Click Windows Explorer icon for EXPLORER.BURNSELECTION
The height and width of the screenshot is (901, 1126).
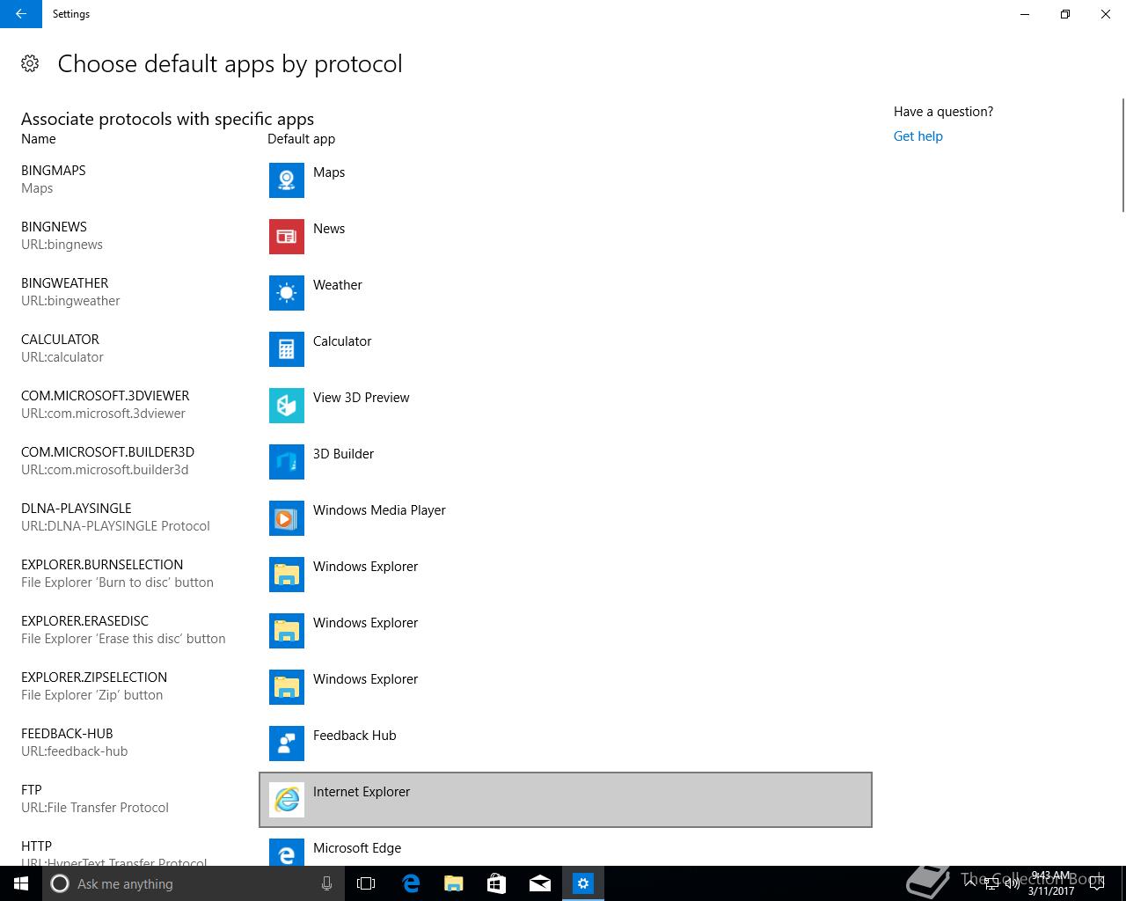point(287,575)
